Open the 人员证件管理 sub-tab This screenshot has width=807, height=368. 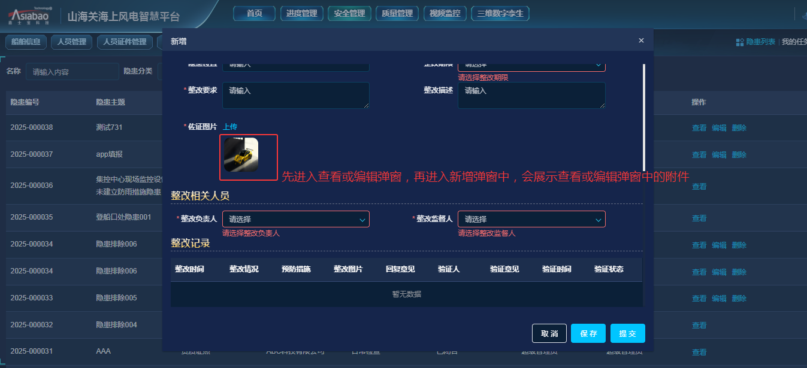(125, 42)
